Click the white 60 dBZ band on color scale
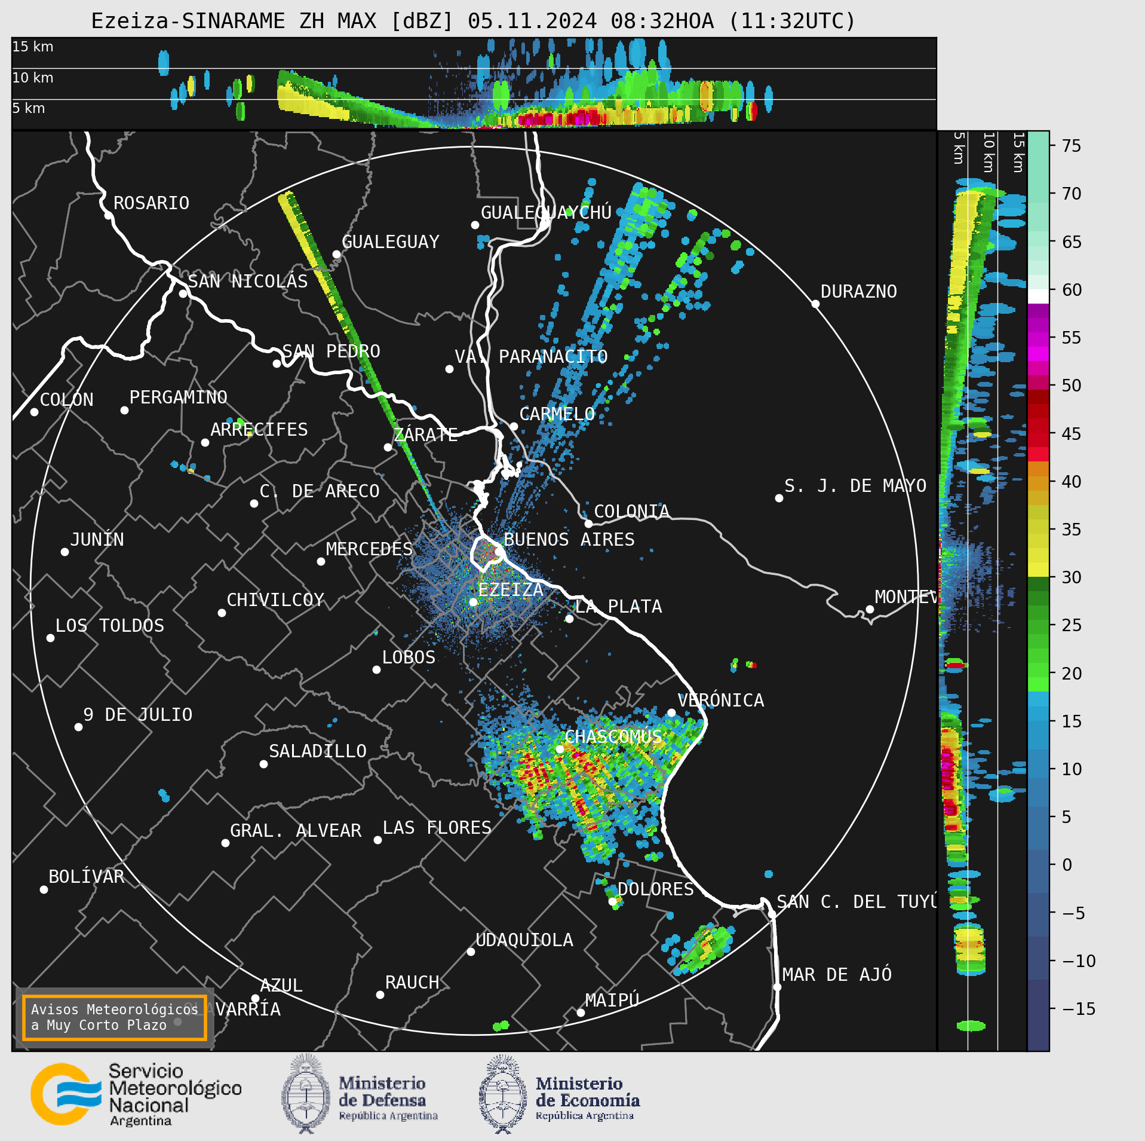The image size is (1145, 1141). (x=1038, y=296)
